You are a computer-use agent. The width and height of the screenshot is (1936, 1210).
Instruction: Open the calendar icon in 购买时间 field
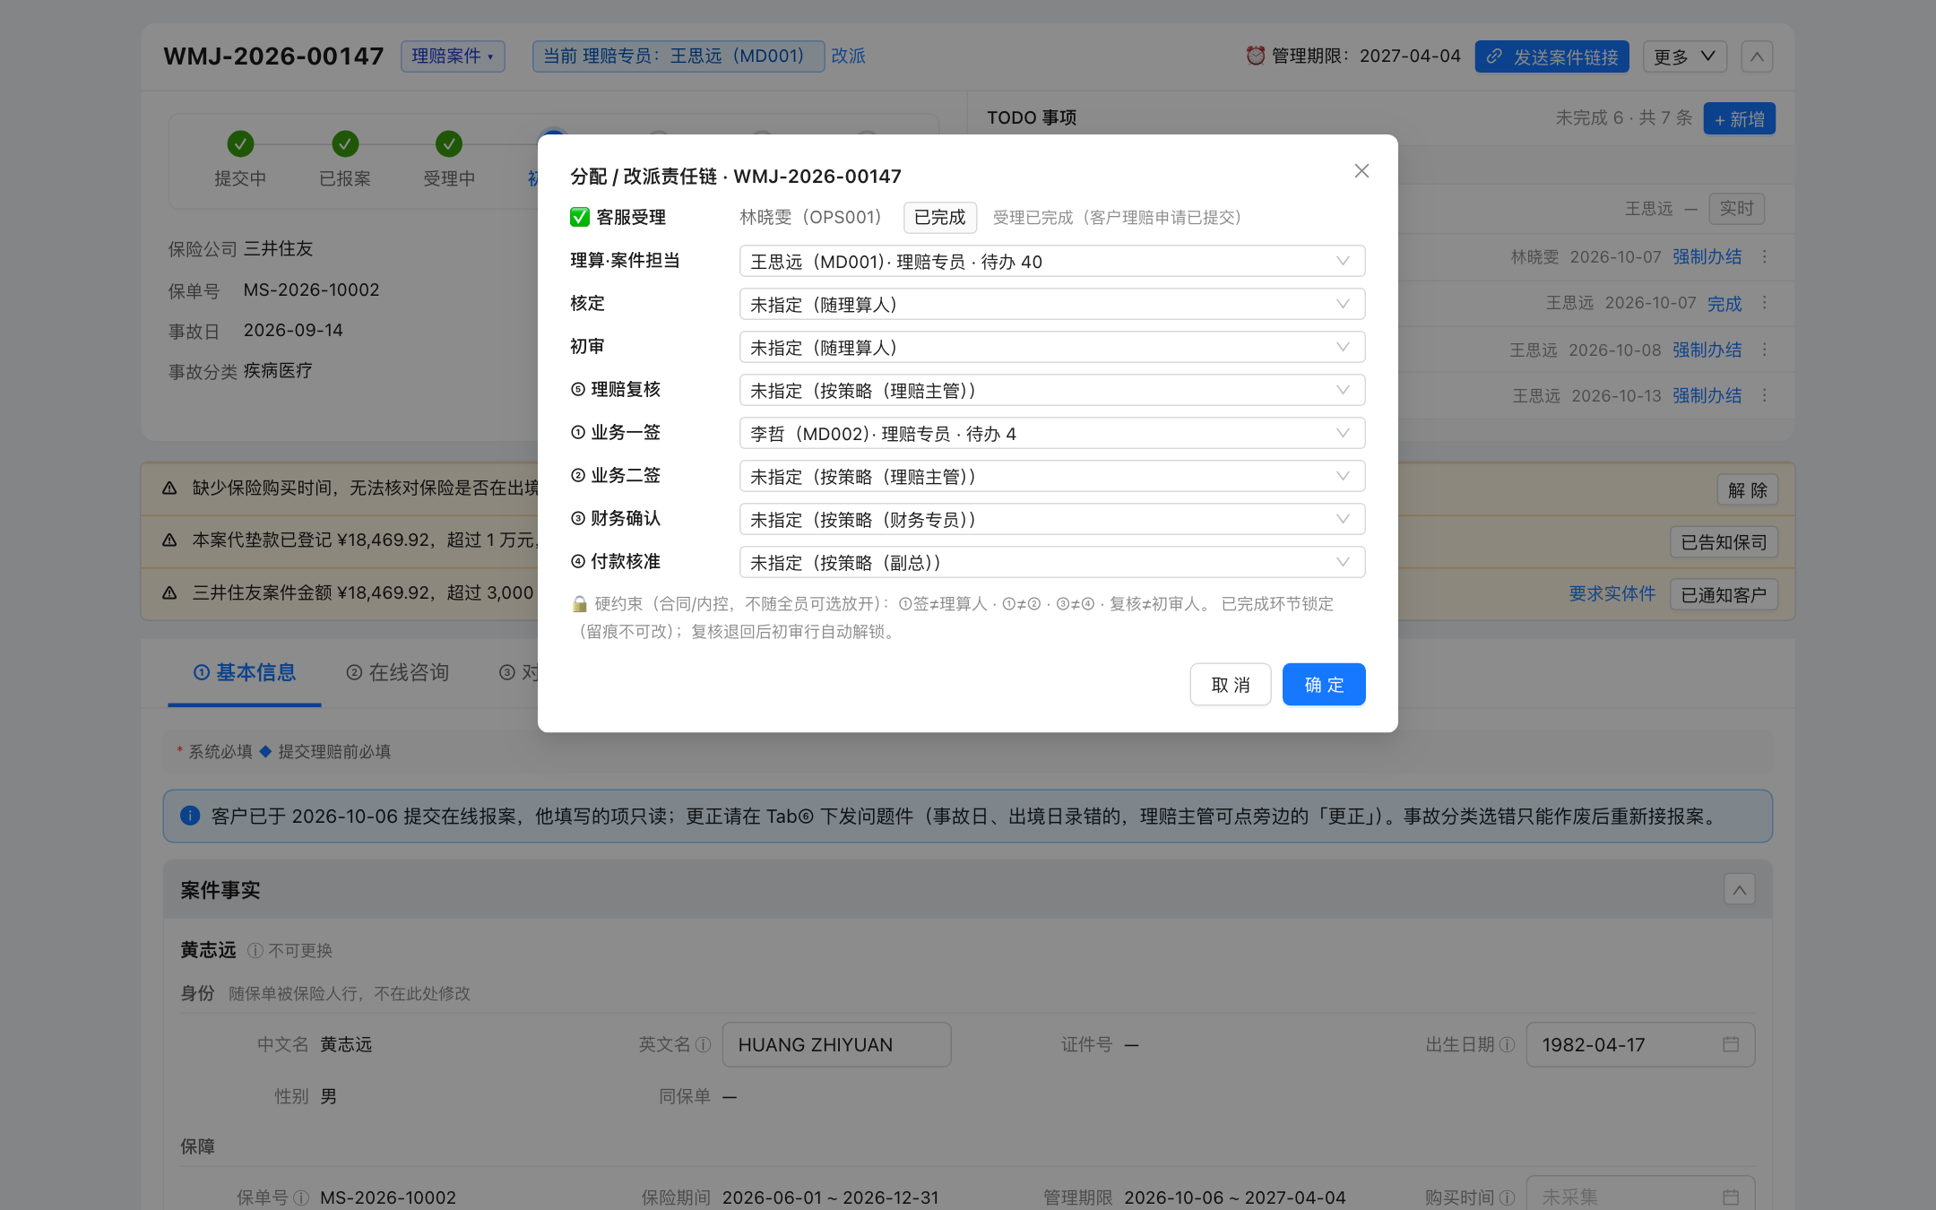tap(1731, 1197)
